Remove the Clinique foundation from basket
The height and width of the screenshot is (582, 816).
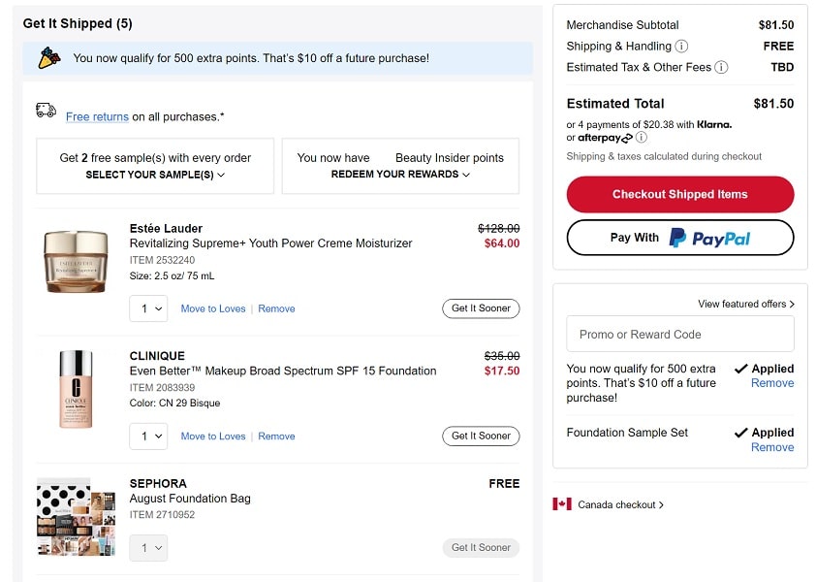click(x=276, y=436)
